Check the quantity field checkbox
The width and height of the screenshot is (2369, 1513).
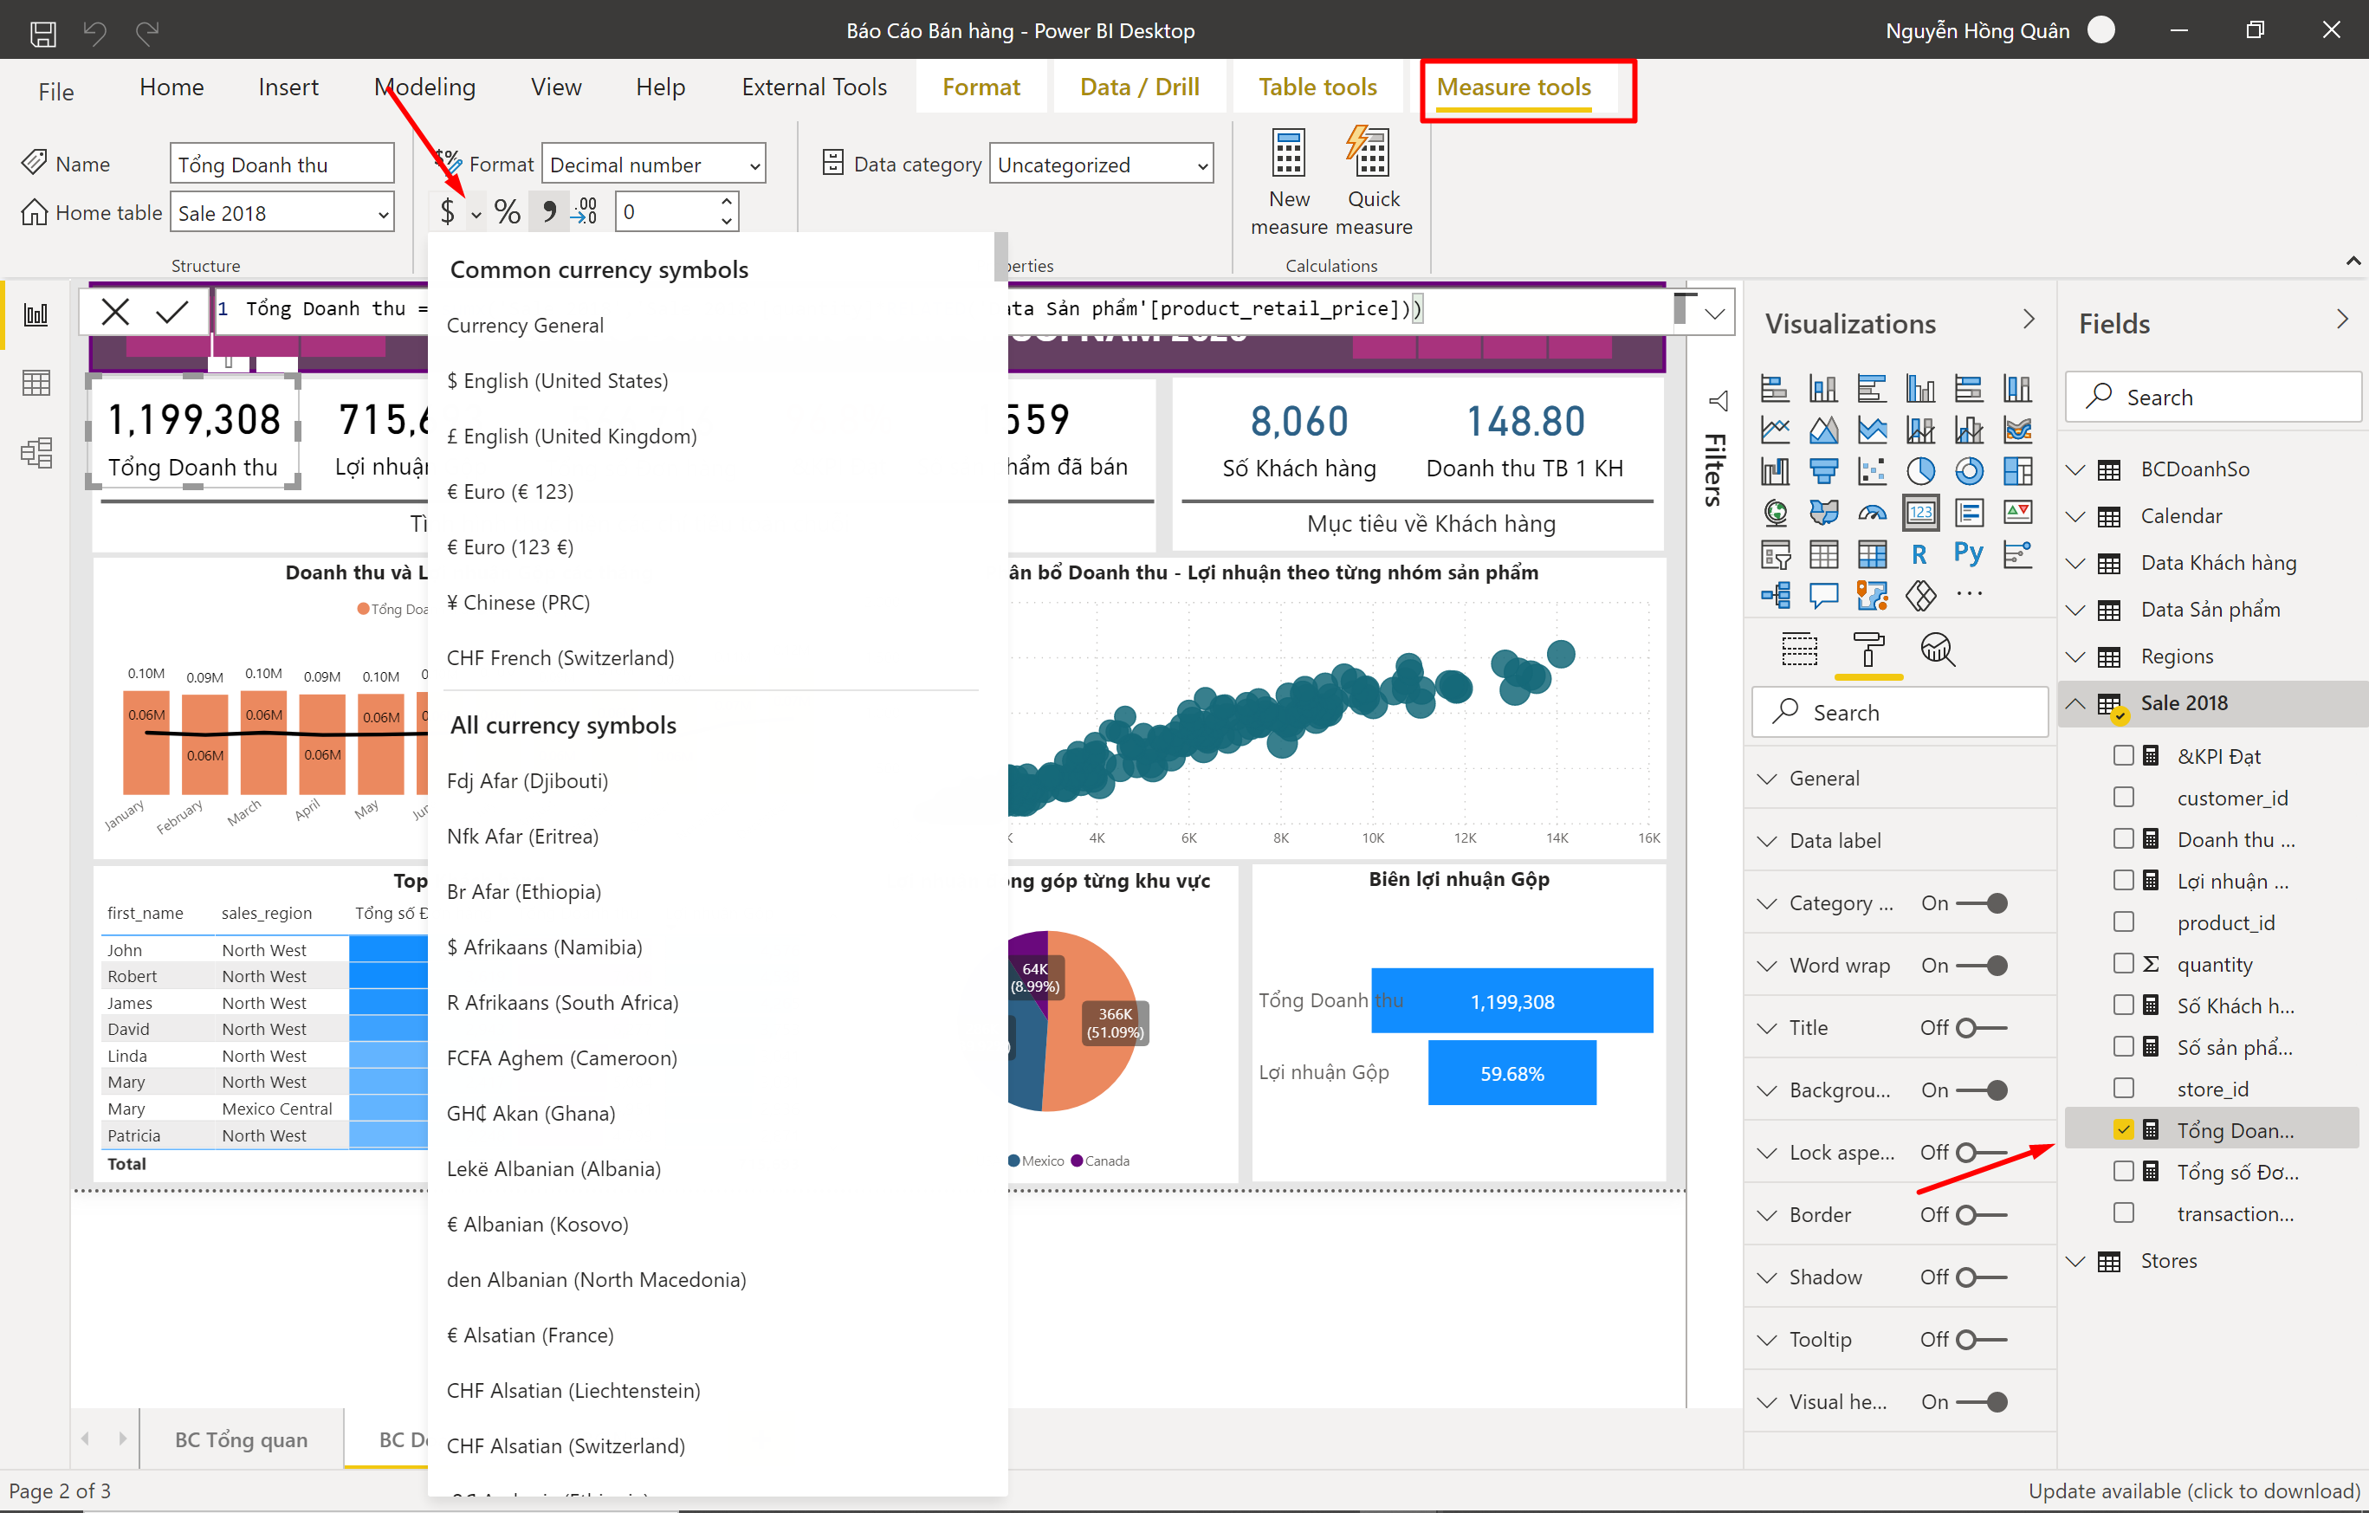(2123, 963)
